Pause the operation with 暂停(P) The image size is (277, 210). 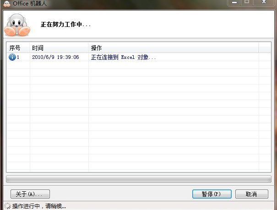(212, 194)
